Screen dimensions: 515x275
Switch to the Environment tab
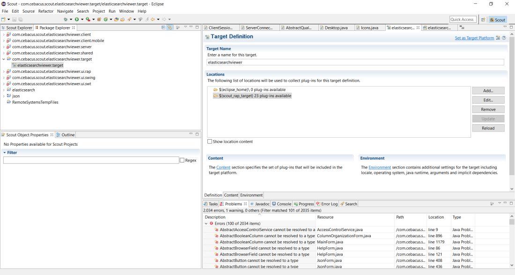[251, 195]
